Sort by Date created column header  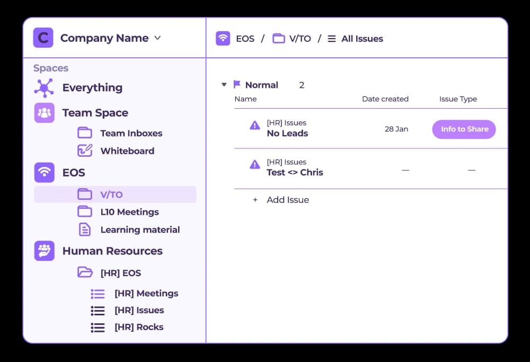(385, 99)
